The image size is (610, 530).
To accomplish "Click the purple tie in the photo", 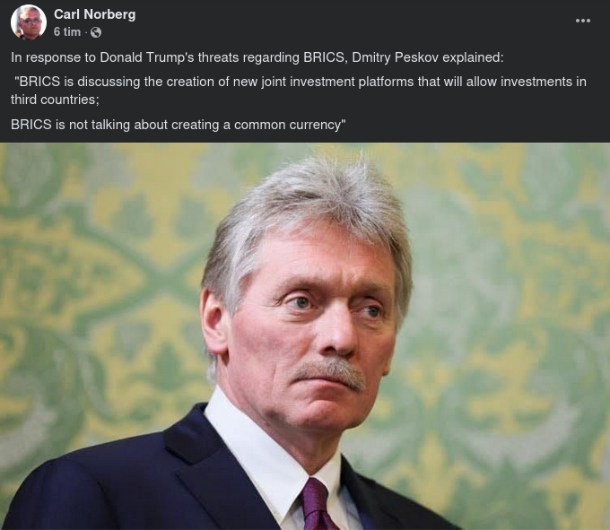I will pos(317,505).
